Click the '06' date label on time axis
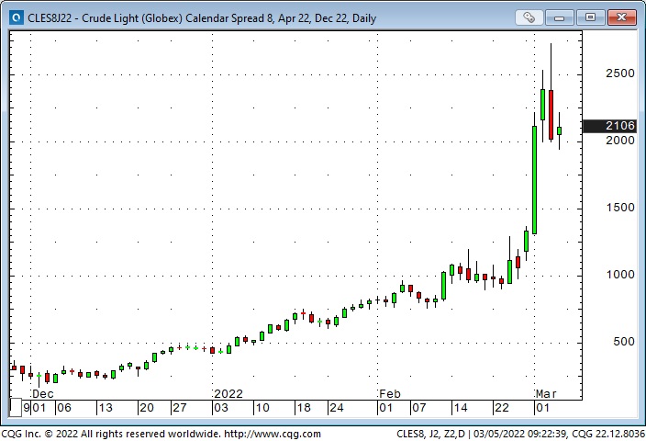Viewport: 646px width, 441px height. (64, 408)
